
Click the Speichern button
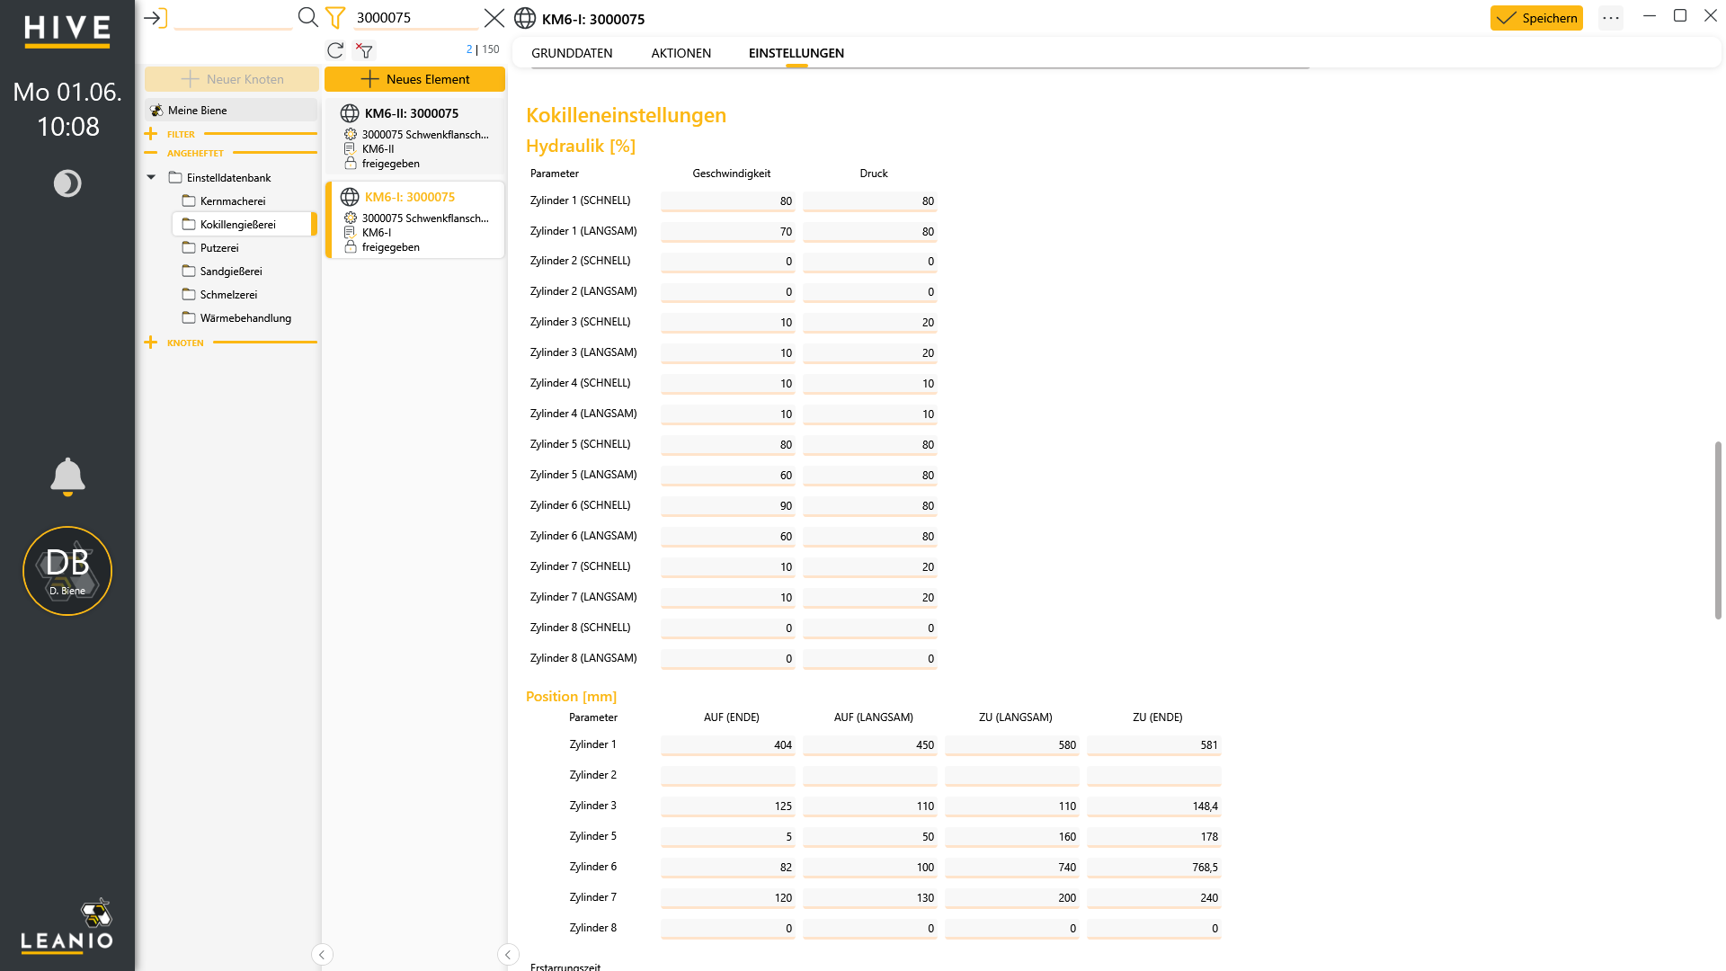[x=1536, y=18]
